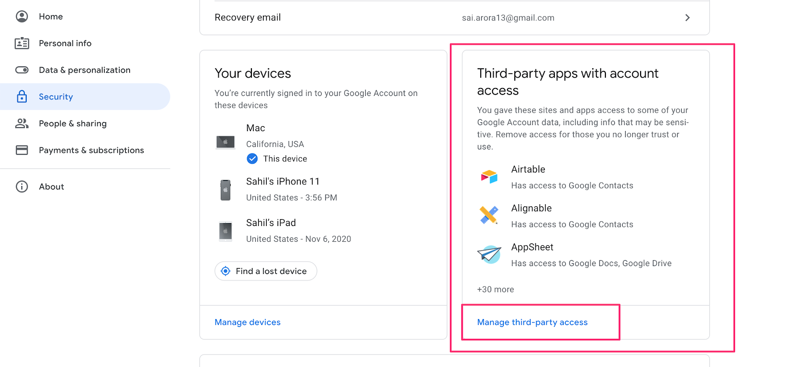
Task: Click the Payments credit card icon
Action: 22,150
